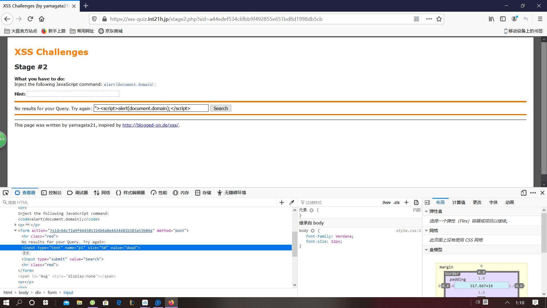This screenshot has height=308, width=547.
Task: Close the developer tools panel
Action: tap(542, 193)
